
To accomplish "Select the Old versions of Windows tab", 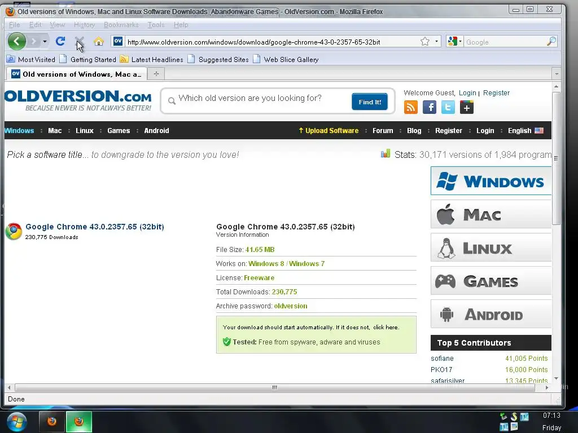I will tap(77, 74).
